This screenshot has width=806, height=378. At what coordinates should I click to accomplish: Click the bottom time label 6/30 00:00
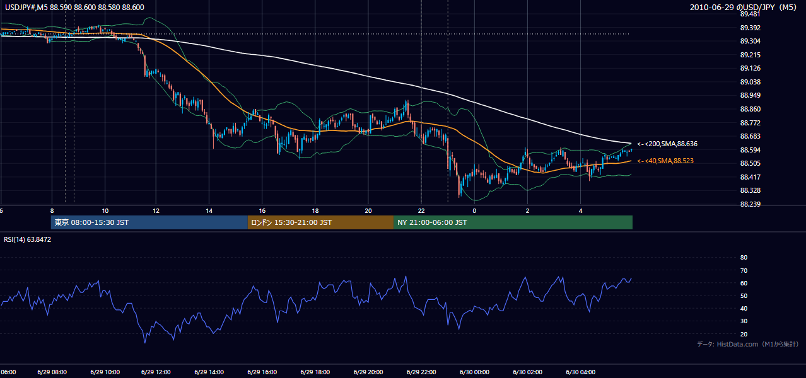[x=475, y=372]
